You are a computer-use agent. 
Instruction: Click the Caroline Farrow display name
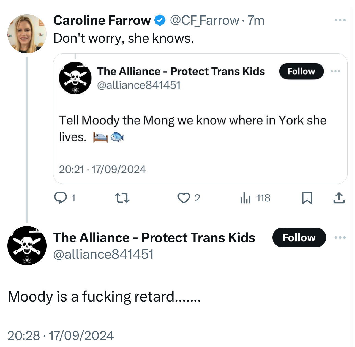pyautogui.click(x=102, y=20)
